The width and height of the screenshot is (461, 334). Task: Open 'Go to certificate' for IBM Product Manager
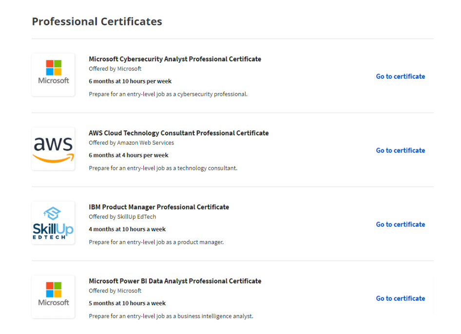tap(401, 224)
